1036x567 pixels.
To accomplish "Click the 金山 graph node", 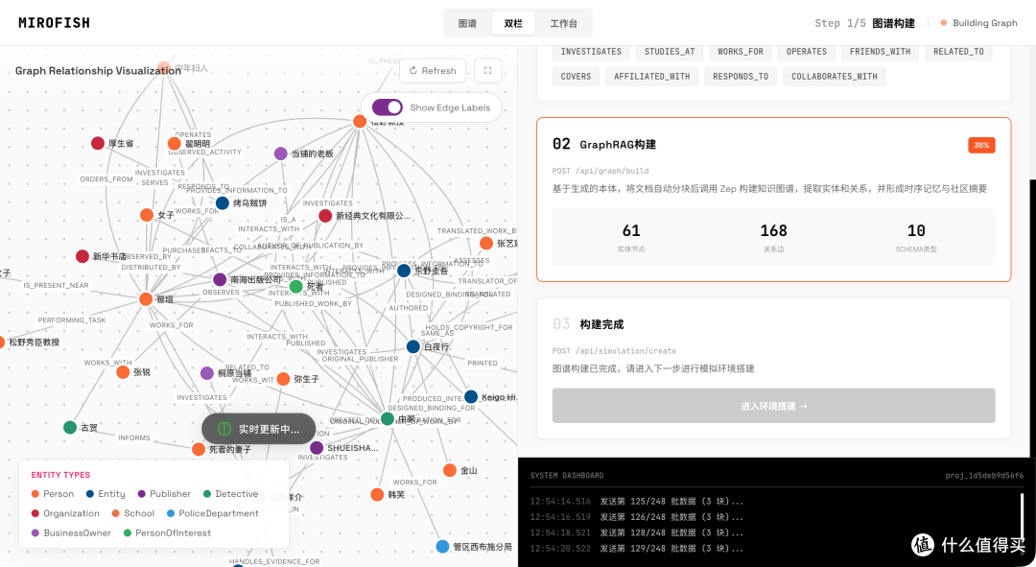I will (x=450, y=470).
